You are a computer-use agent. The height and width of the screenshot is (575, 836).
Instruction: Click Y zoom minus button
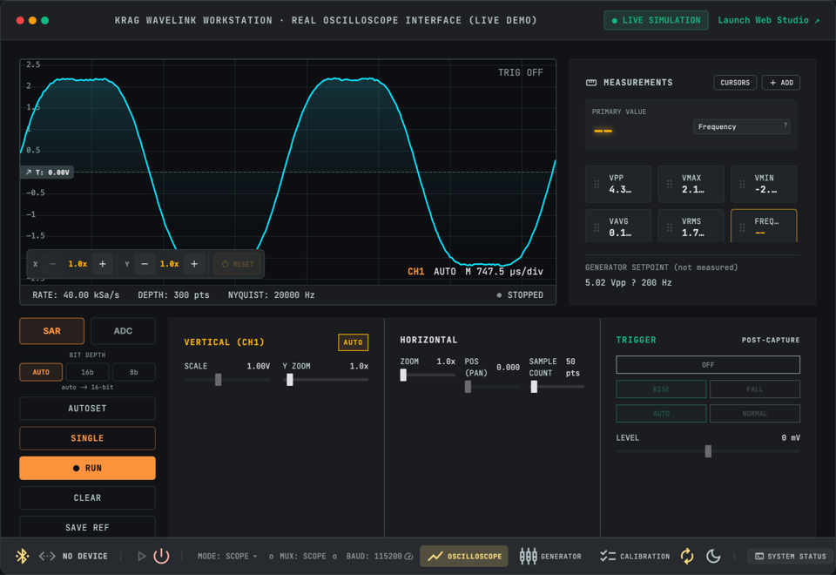(x=145, y=264)
